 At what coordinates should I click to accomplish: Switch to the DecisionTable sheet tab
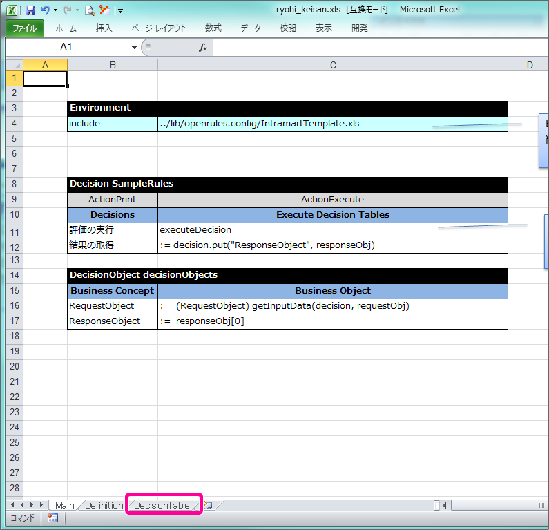(162, 505)
